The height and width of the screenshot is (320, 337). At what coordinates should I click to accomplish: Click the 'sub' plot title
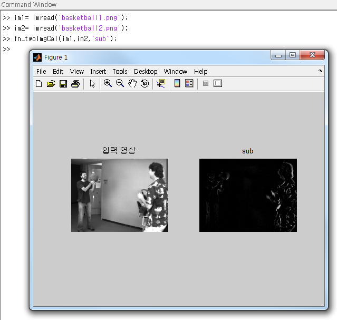247,151
